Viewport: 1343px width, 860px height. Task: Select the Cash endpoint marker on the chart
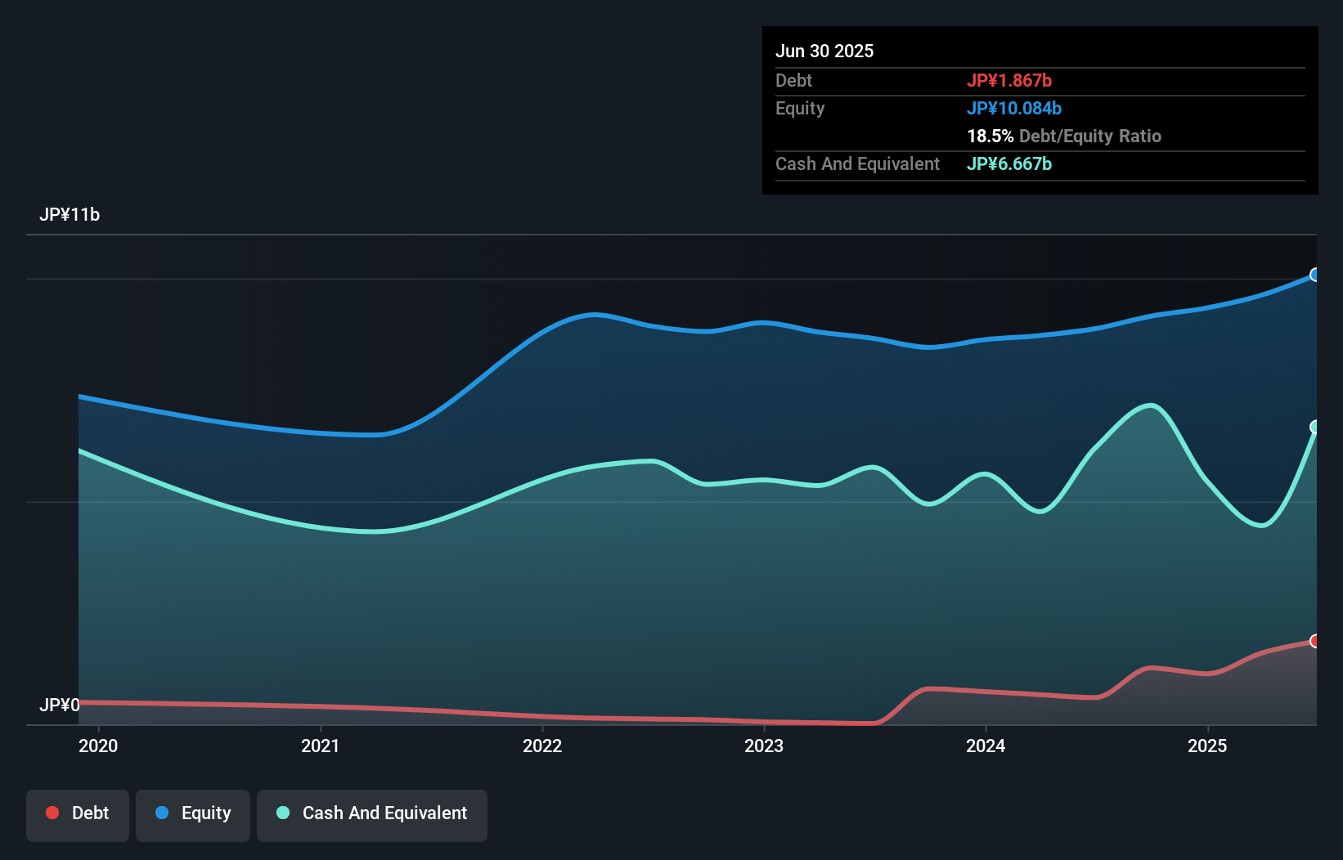(x=1315, y=426)
